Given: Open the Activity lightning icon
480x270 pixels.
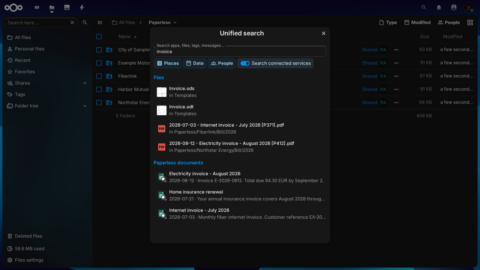Looking at the screenshot, I should [x=82, y=7].
